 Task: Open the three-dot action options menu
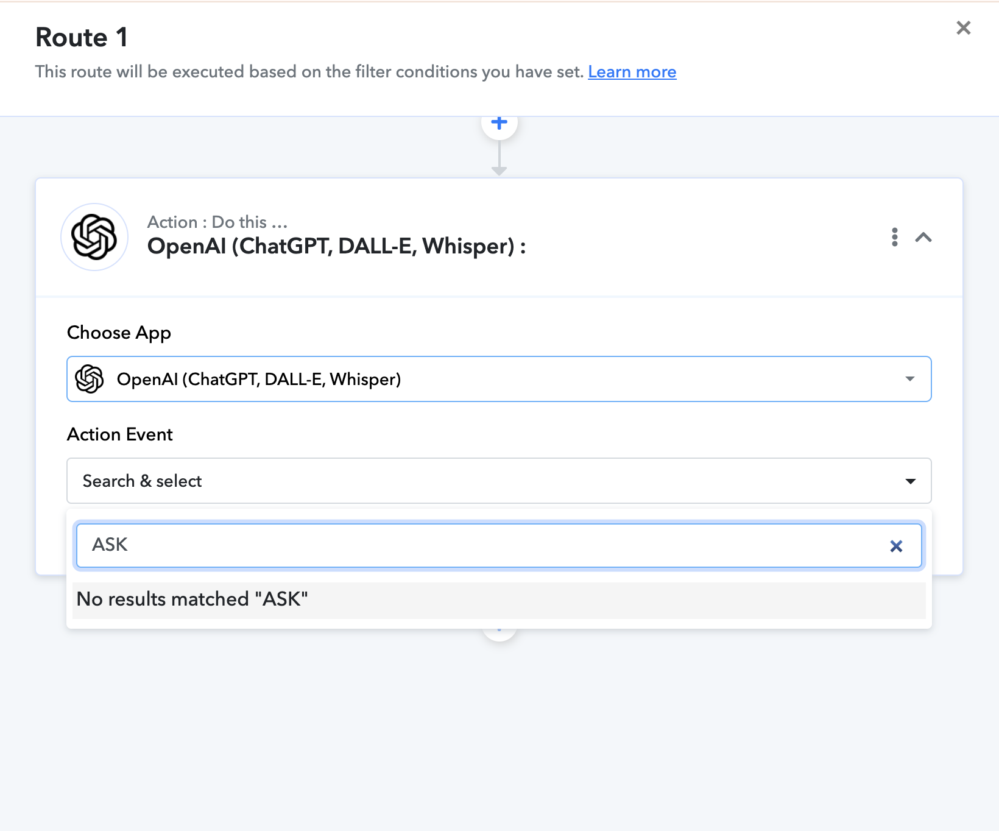tap(894, 237)
